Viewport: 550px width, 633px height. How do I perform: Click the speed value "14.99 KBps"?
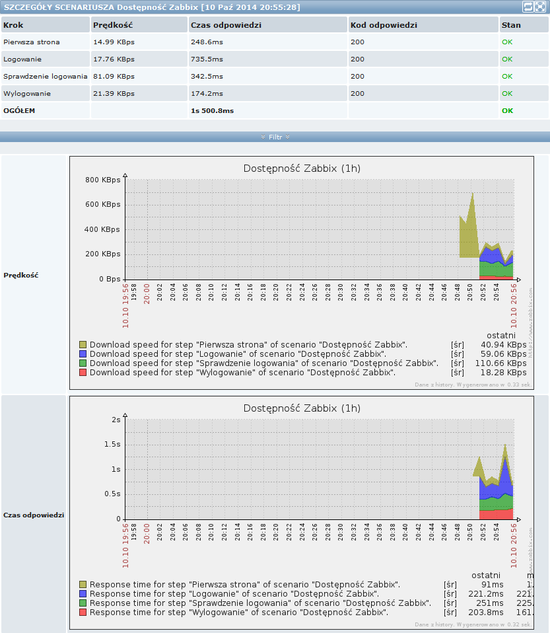coord(114,42)
